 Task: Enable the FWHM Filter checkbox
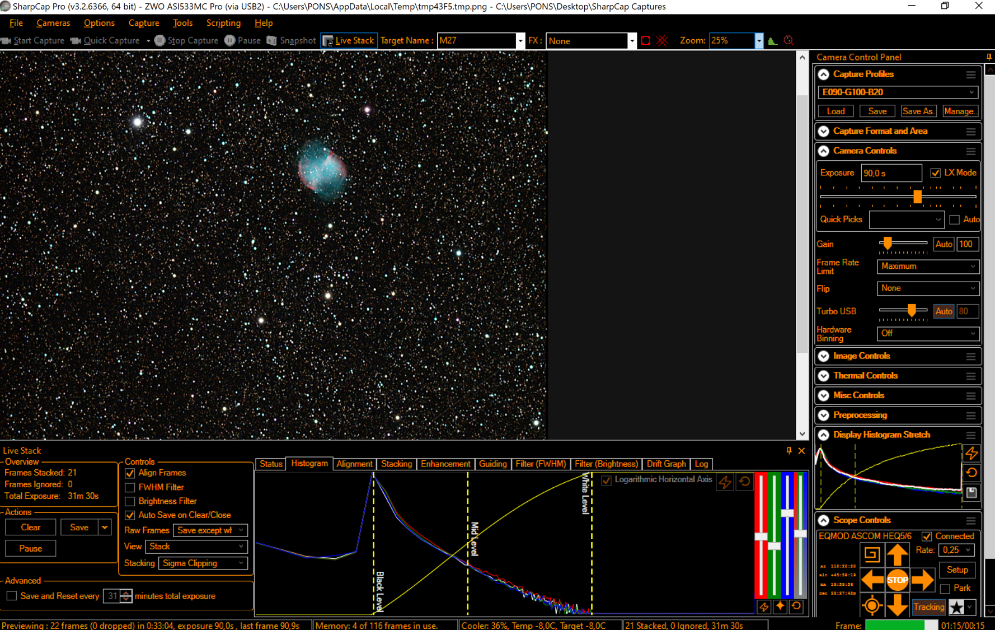pos(130,487)
